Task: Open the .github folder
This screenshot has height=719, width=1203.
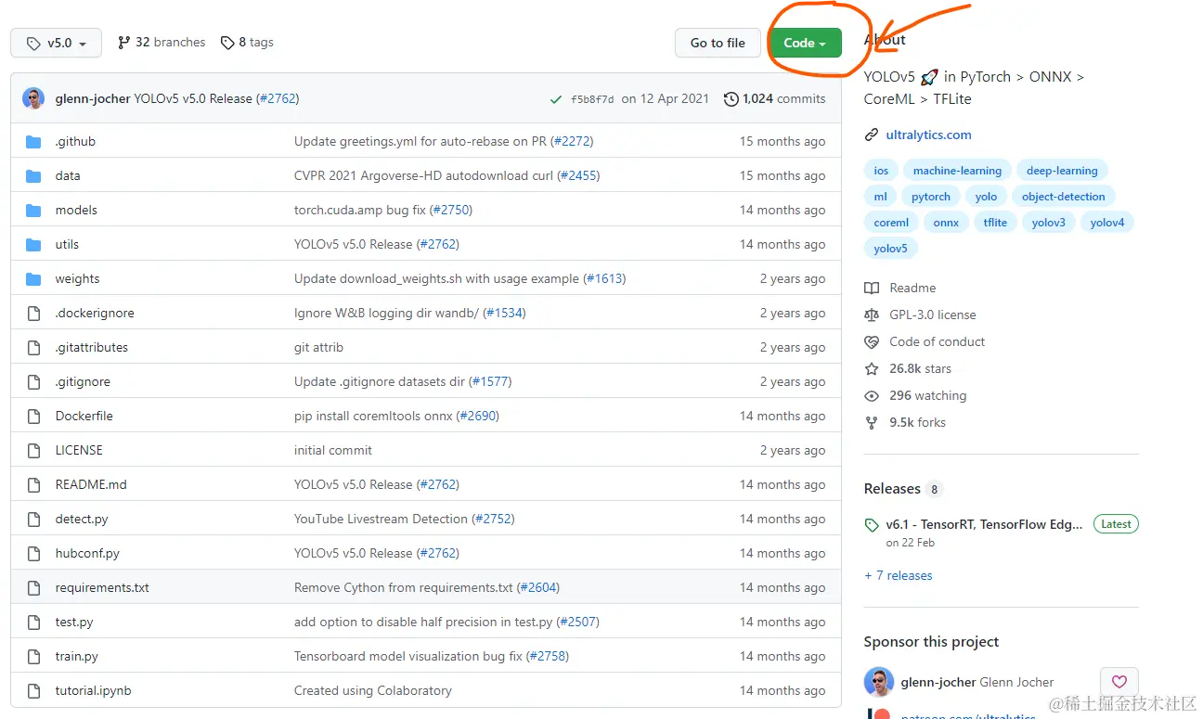Action: (75, 142)
